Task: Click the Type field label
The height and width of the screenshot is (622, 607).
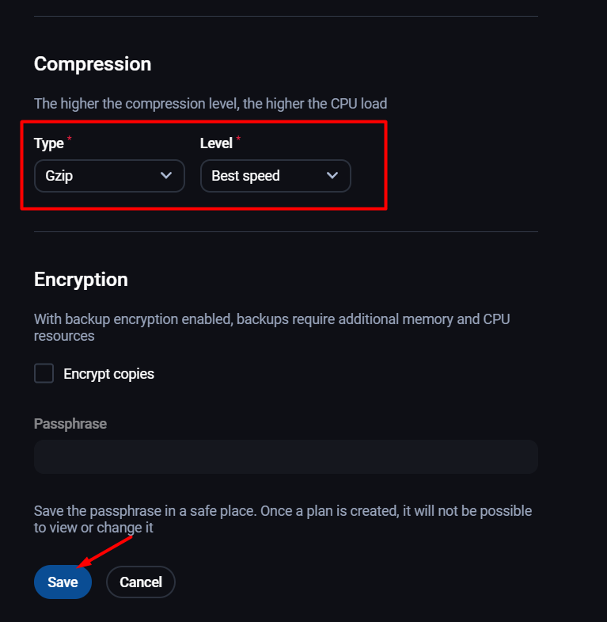Action: pyautogui.click(x=49, y=143)
